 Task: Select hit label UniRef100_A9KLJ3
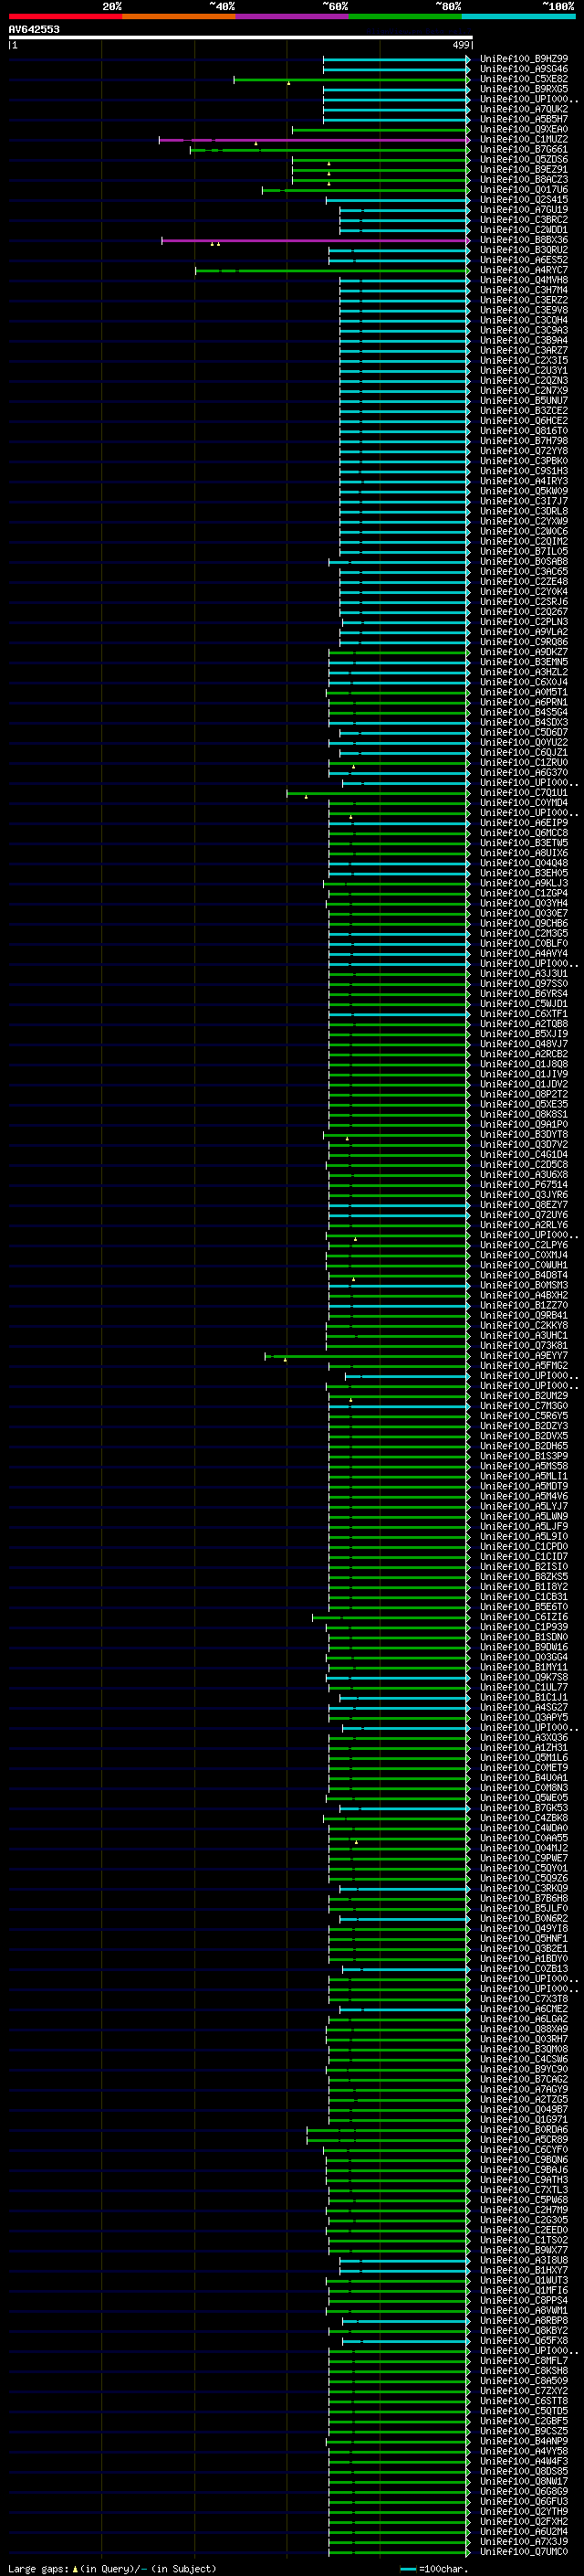click(524, 883)
